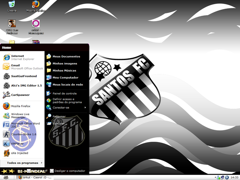Click the Microsoft Office Word 2007 icon
Viewport: 240px width, 180px height.
click(x=6, y=125)
